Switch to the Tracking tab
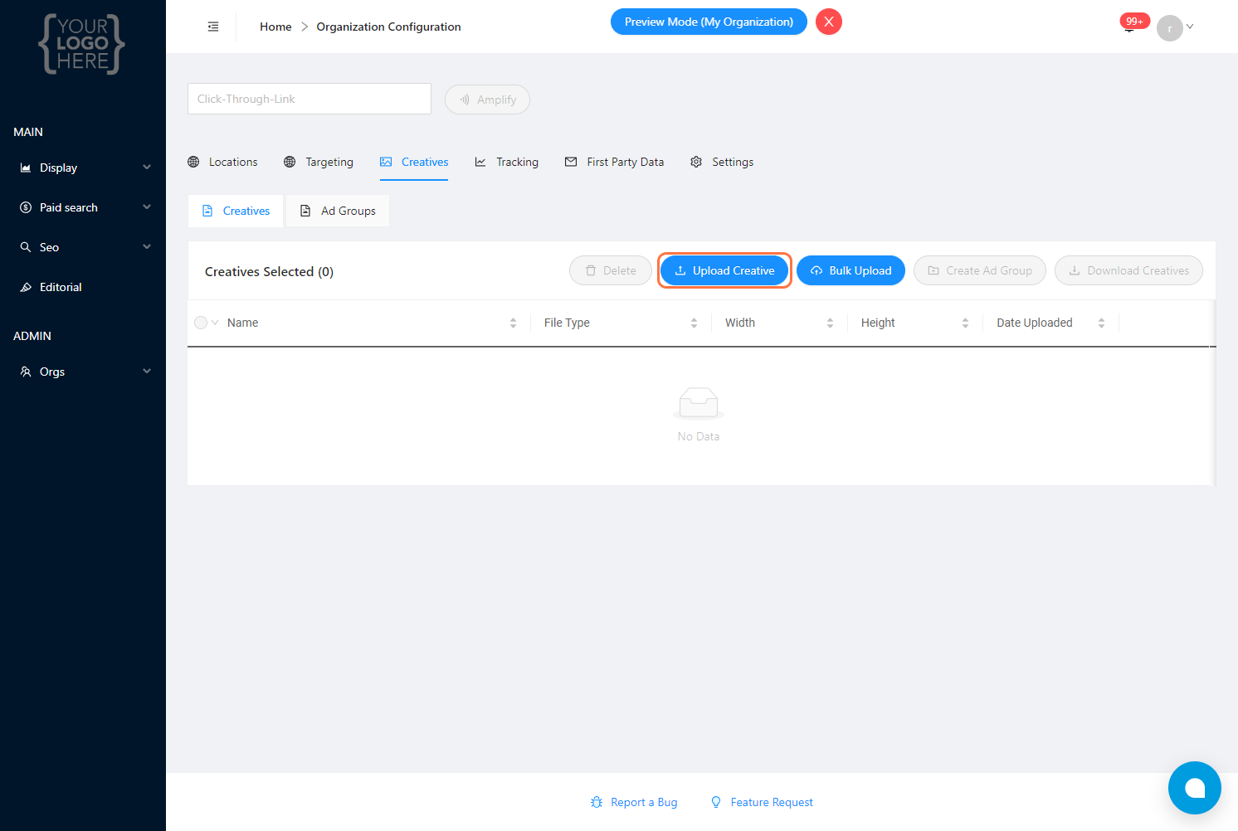 506,162
